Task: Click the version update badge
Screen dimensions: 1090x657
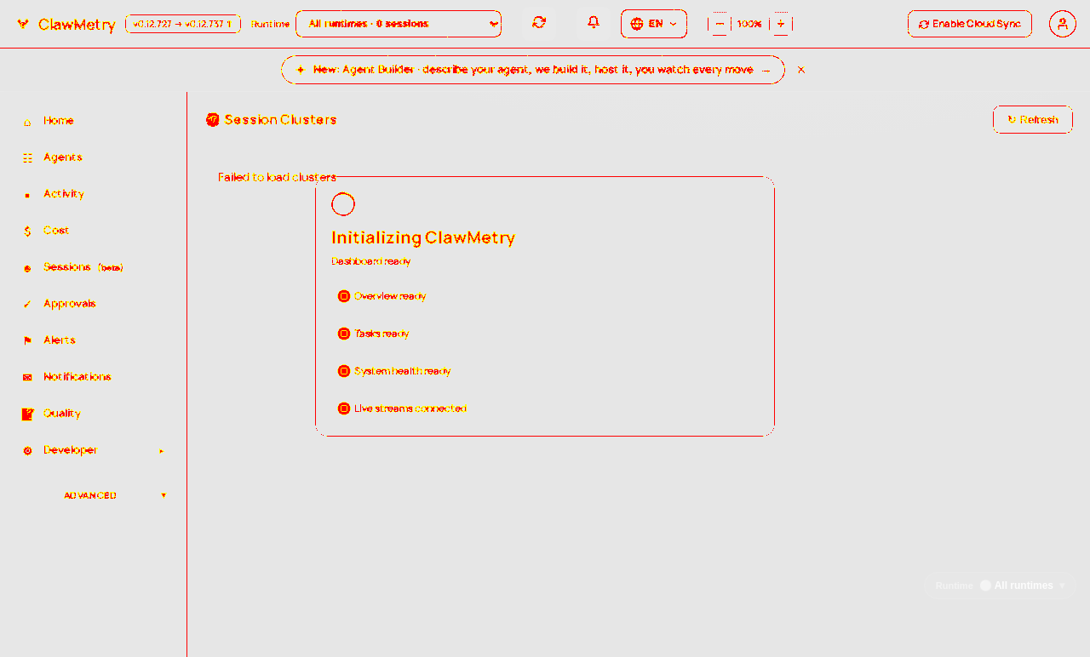Action: coord(183,24)
